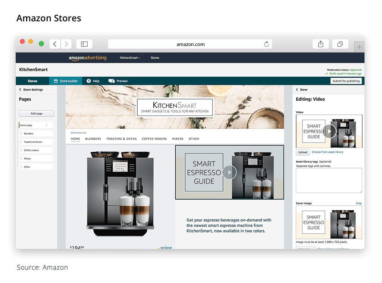Open HOME in store navigation
This screenshot has width=382, height=283.
pos(75,139)
